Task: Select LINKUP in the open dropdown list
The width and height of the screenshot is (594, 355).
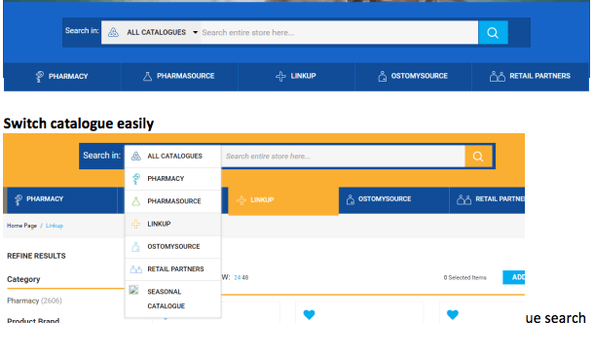Action: point(172,224)
